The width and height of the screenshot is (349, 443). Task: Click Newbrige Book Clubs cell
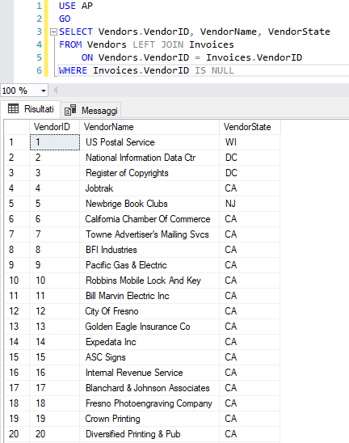tap(149, 204)
